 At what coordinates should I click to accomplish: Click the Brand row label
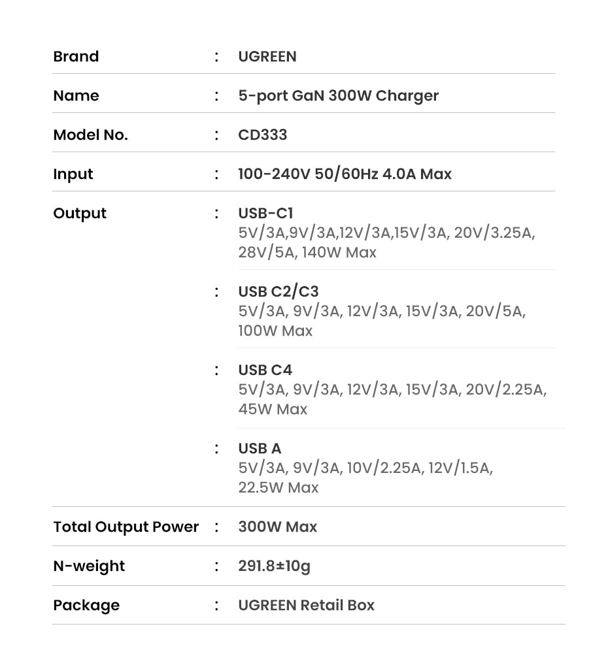click(76, 57)
